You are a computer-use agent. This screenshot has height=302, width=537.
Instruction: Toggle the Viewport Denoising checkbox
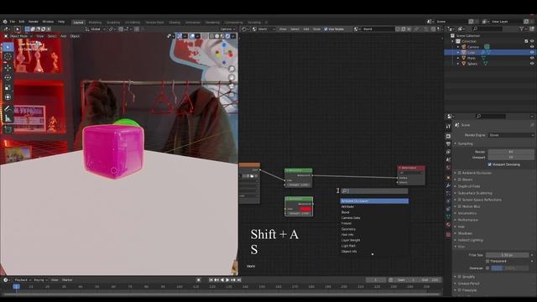tap(490, 164)
